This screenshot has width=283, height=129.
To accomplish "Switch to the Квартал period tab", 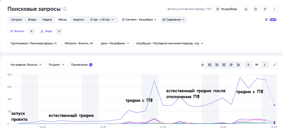I will (78, 20).
